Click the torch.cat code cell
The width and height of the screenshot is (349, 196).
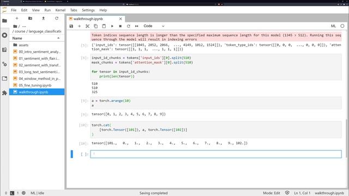(216, 130)
